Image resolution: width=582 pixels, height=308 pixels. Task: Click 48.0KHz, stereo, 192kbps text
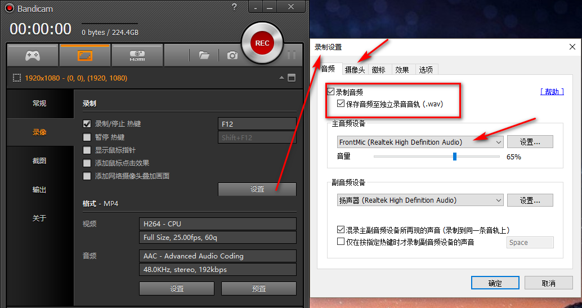coord(185,269)
